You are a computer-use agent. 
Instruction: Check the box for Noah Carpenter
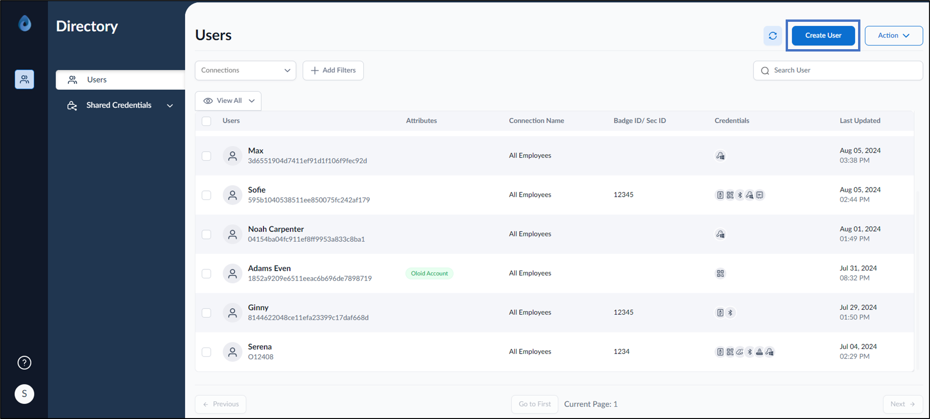tap(207, 234)
